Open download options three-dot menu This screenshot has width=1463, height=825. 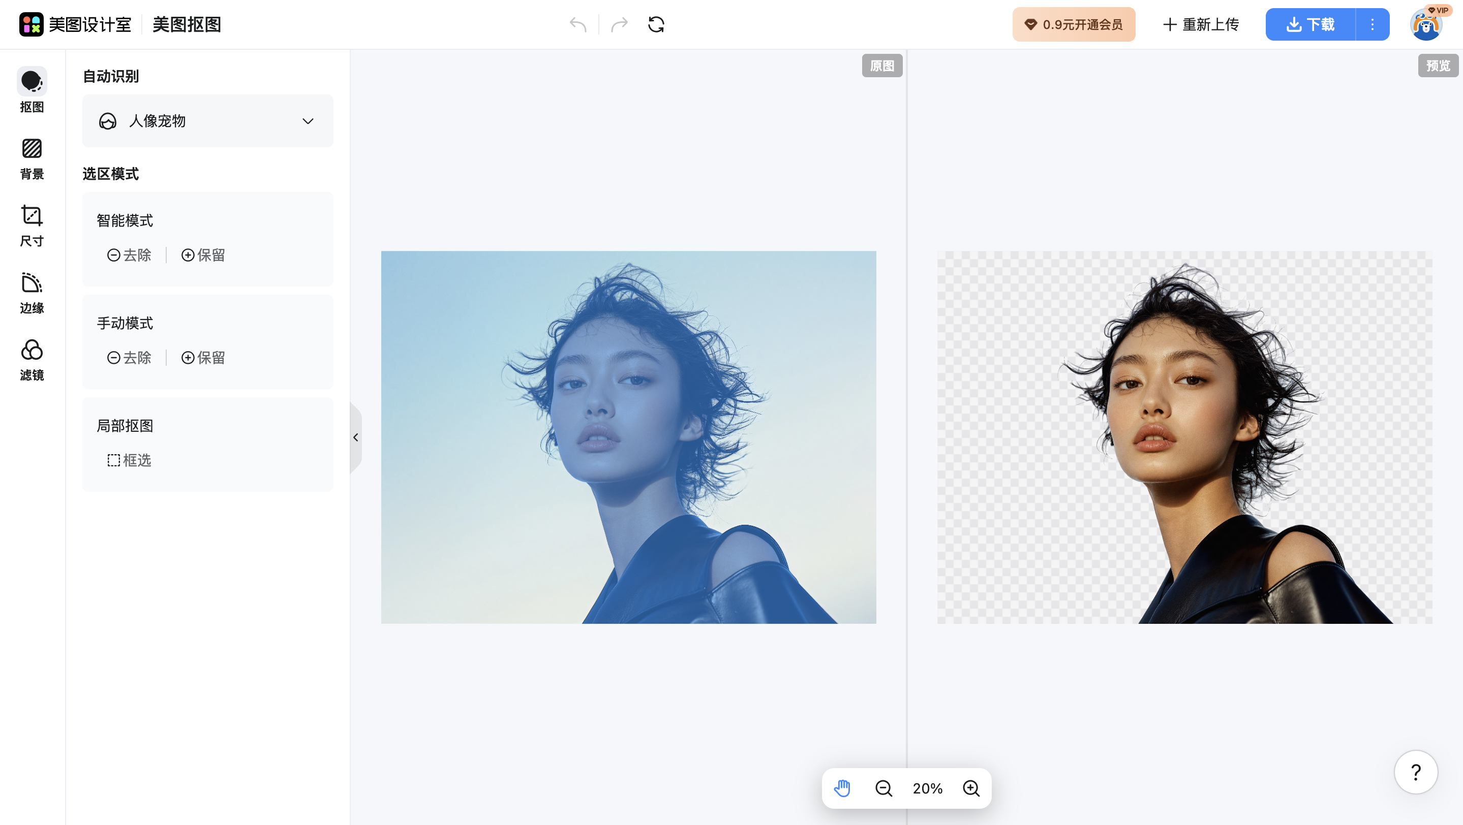[x=1372, y=24]
